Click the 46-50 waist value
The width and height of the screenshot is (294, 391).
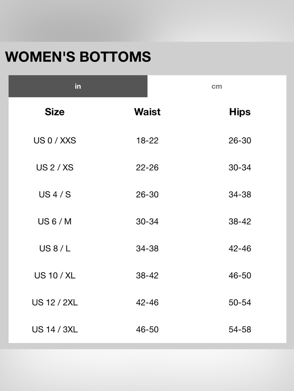147,329
